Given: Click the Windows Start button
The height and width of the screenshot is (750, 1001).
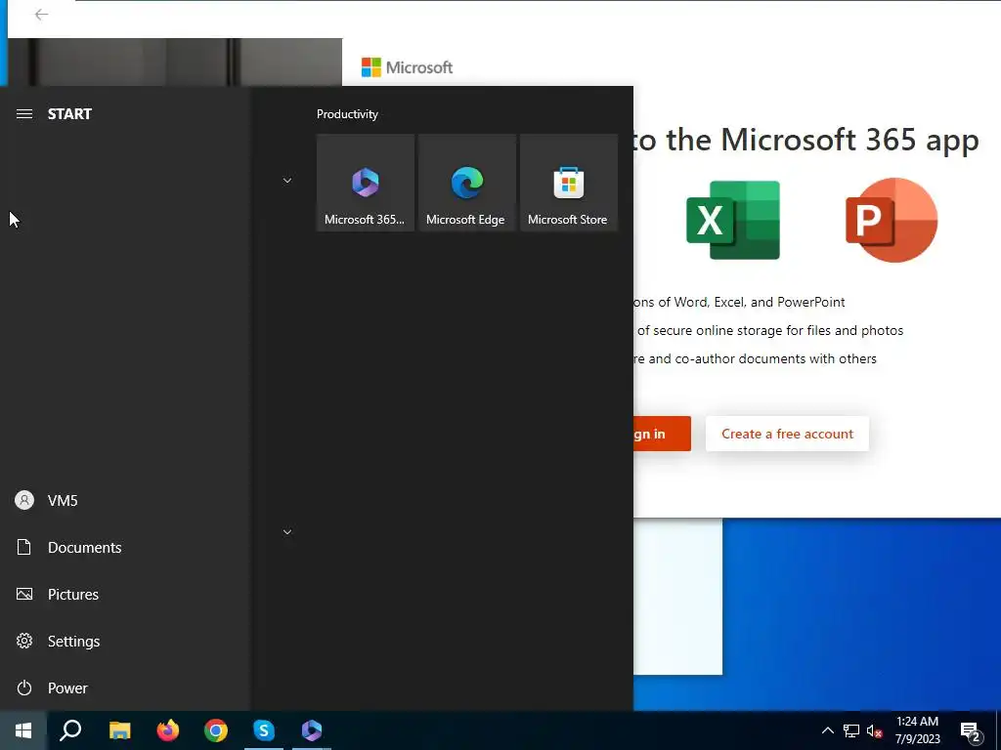Looking at the screenshot, I should tap(23, 730).
